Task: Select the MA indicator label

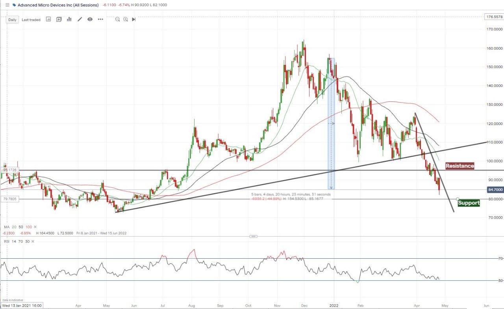Action: [7, 227]
